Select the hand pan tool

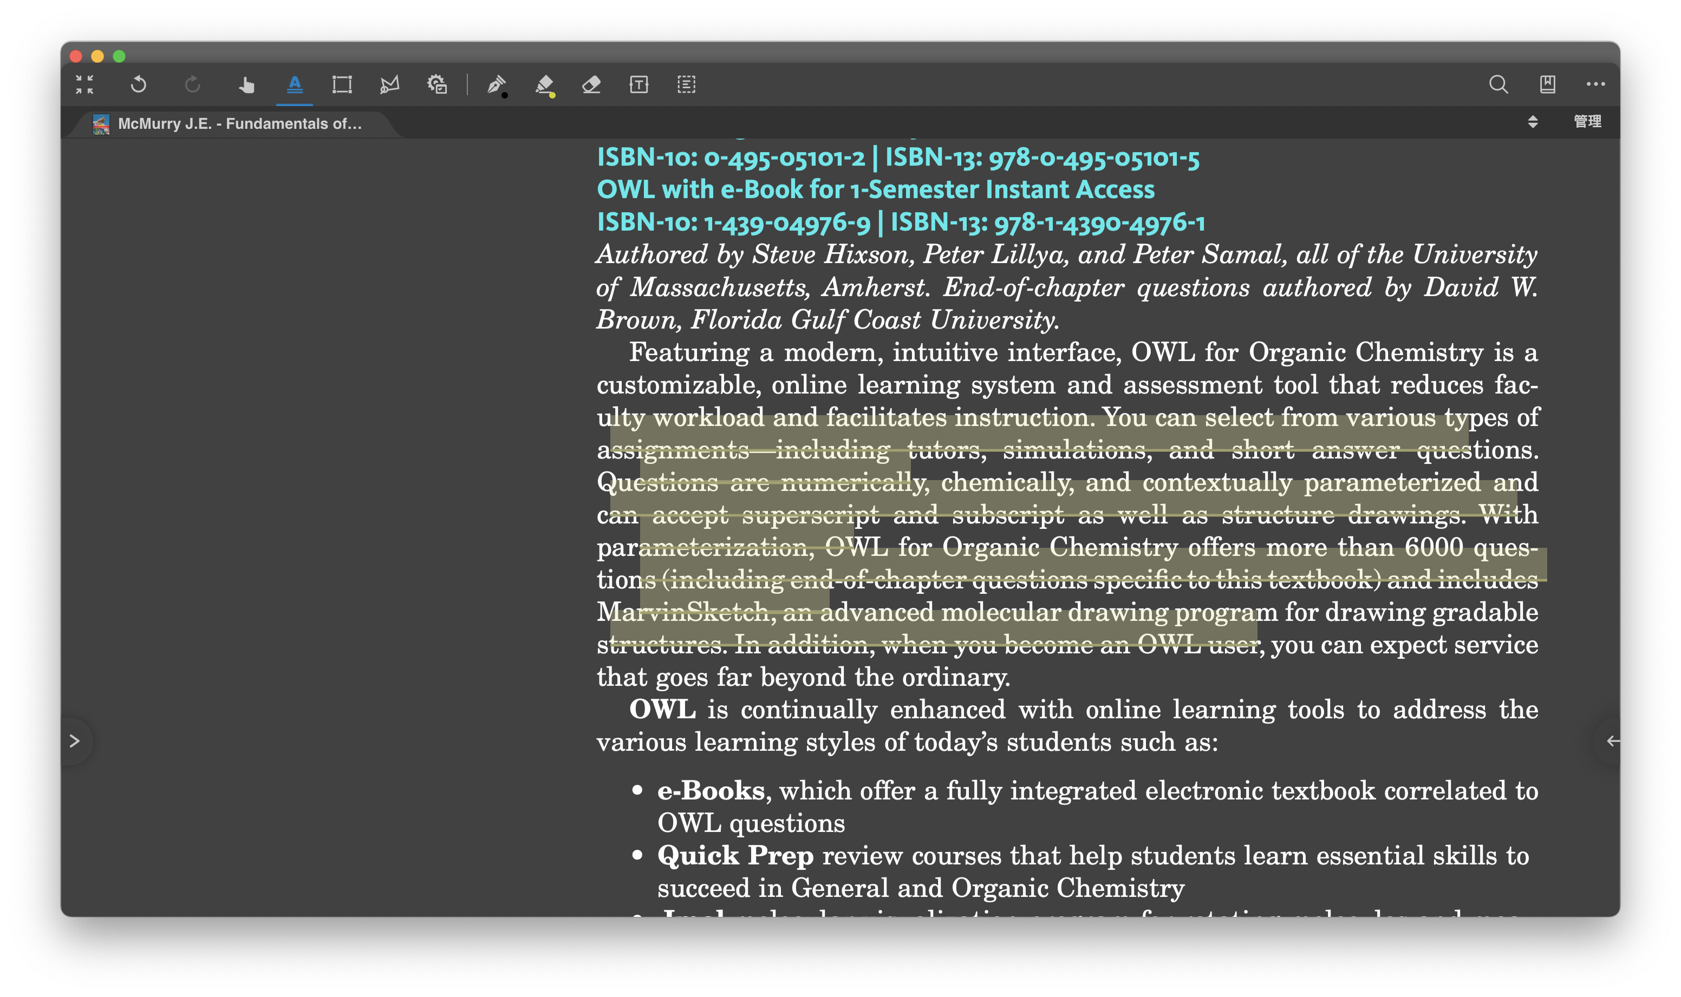coord(246,84)
